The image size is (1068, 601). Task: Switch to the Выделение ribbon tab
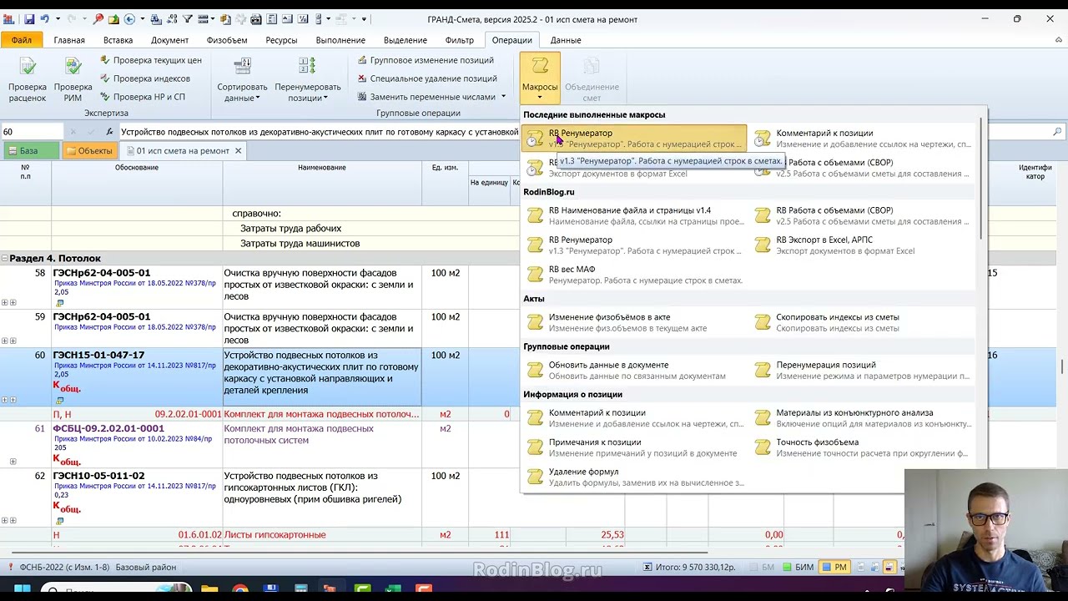click(x=406, y=40)
